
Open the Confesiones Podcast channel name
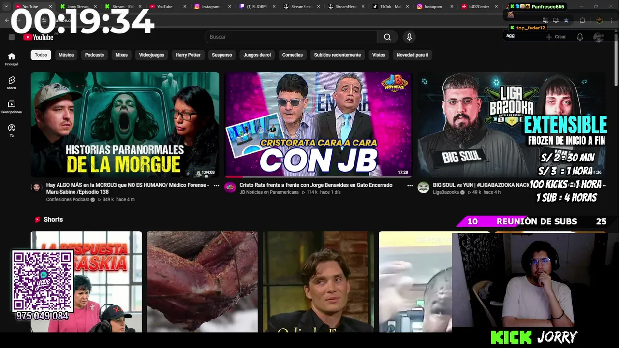(67, 199)
